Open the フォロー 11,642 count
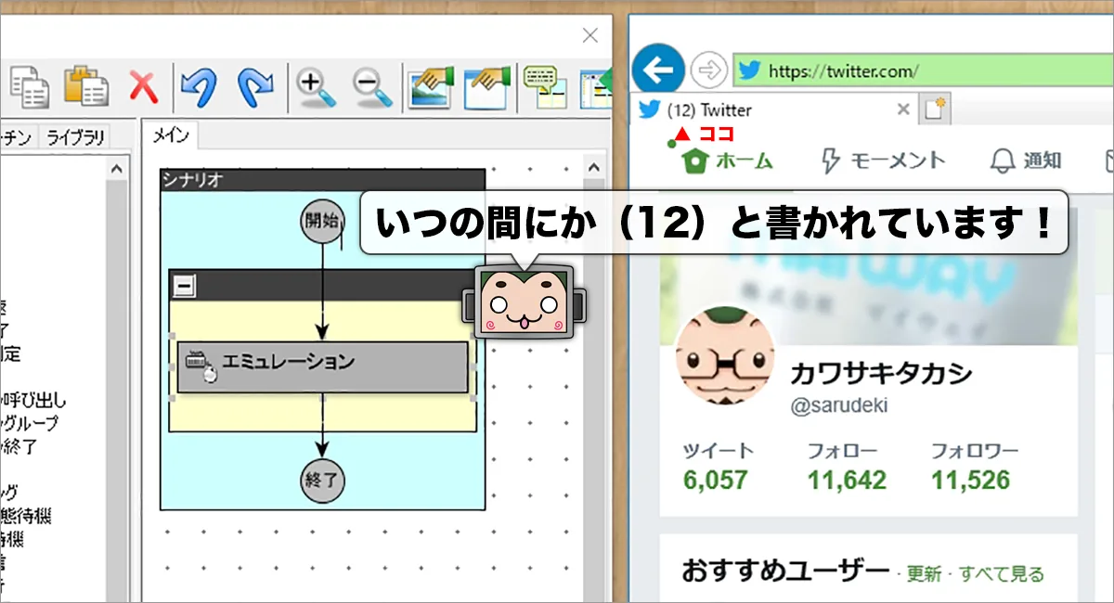1114x603 pixels. tap(846, 467)
